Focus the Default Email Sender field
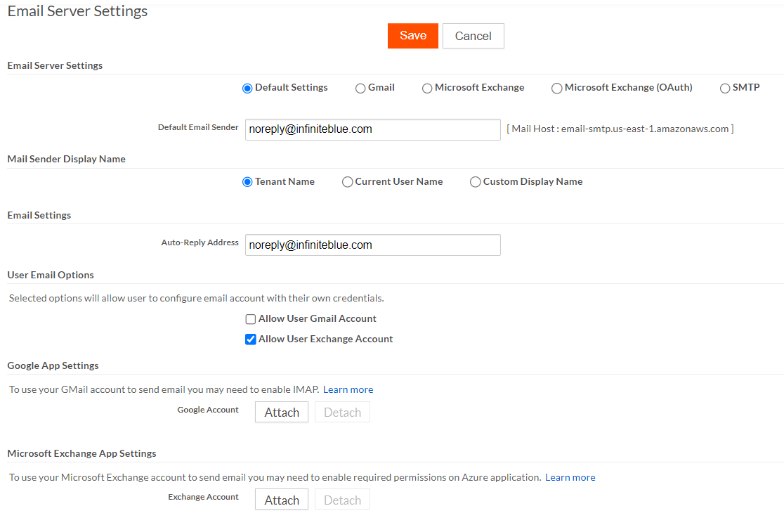Viewport: 784px width, 525px height. (372, 129)
